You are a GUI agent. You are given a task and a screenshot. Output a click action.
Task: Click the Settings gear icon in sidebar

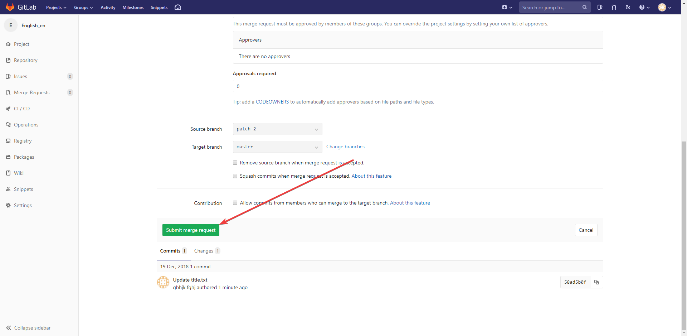pyautogui.click(x=8, y=205)
